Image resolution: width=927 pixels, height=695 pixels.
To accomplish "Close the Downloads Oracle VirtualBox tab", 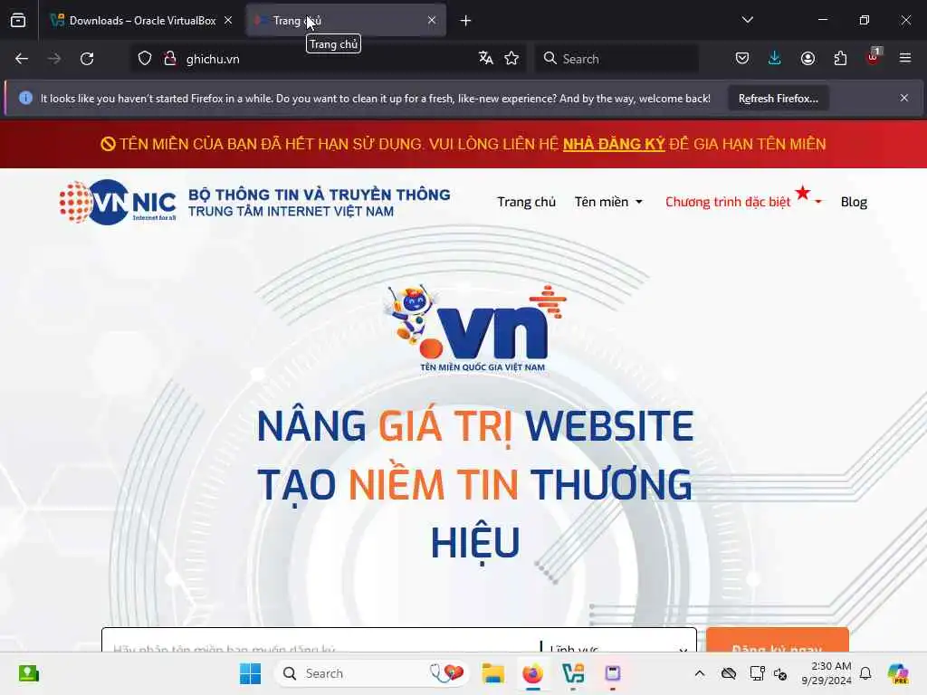I will coord(228,20).
